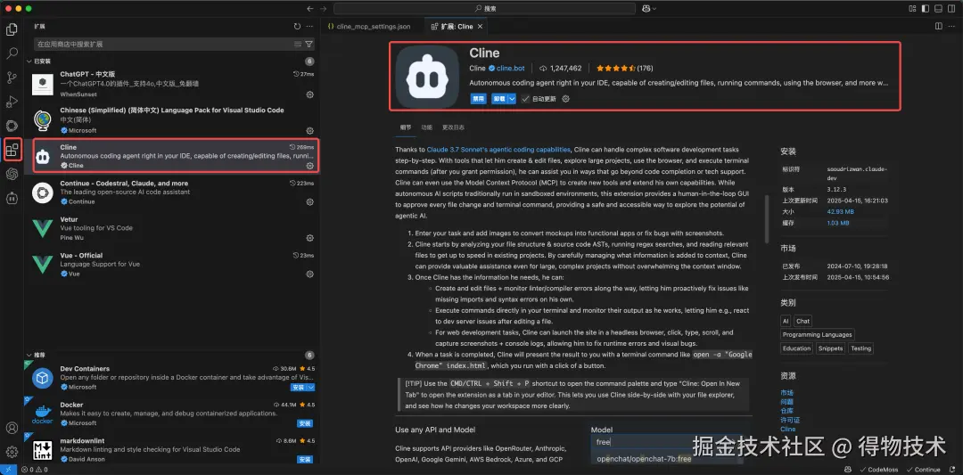Open the uninstall button dropdown arrow

pos(512,99)
